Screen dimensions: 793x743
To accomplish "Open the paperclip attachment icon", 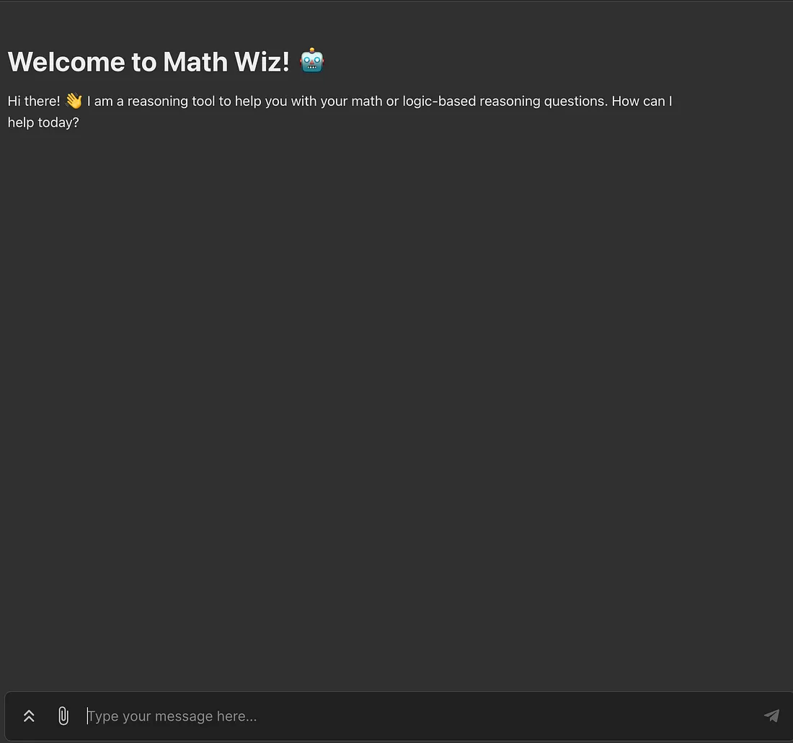I will [63, 716].
